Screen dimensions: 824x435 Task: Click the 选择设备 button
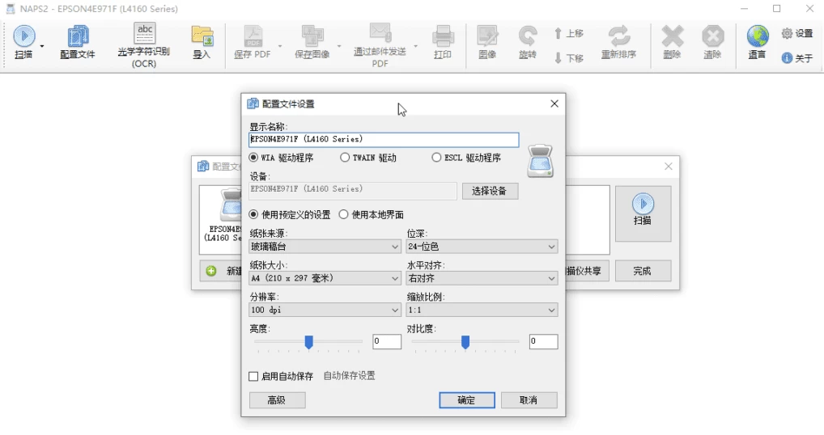[x=490, y=191]
